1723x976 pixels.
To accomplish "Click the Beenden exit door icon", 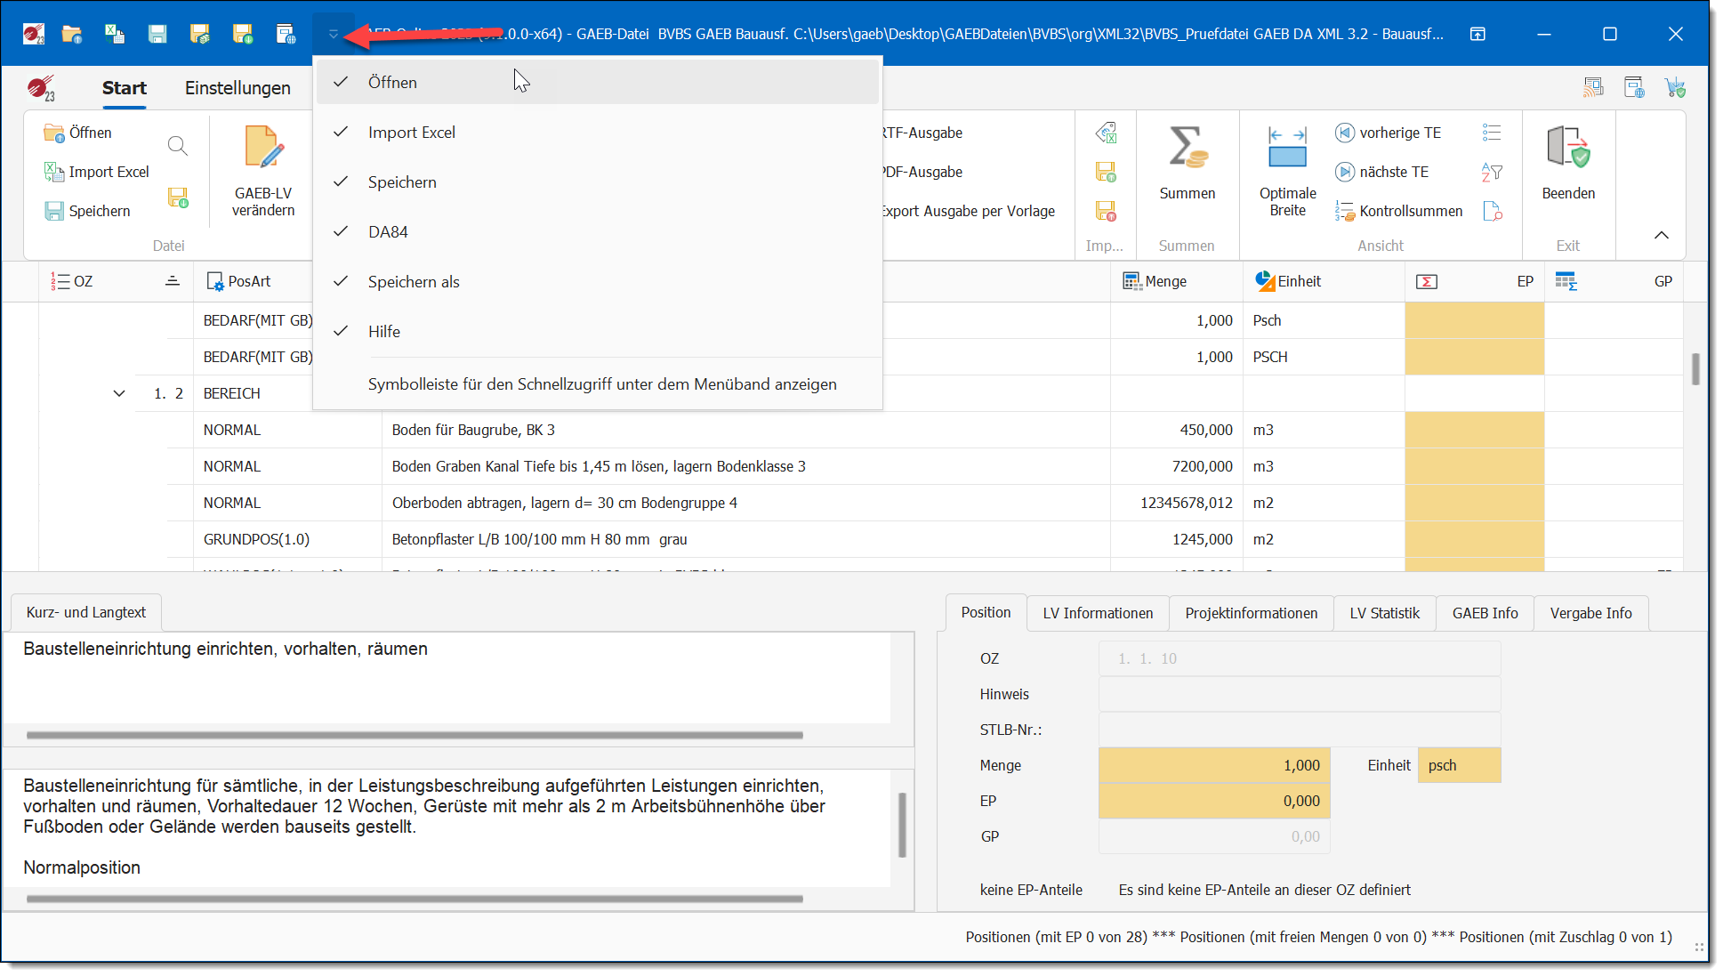I will [1567, 148].
